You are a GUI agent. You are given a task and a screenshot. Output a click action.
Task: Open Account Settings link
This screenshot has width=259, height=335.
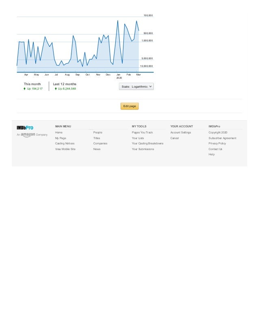click(181, 133)
